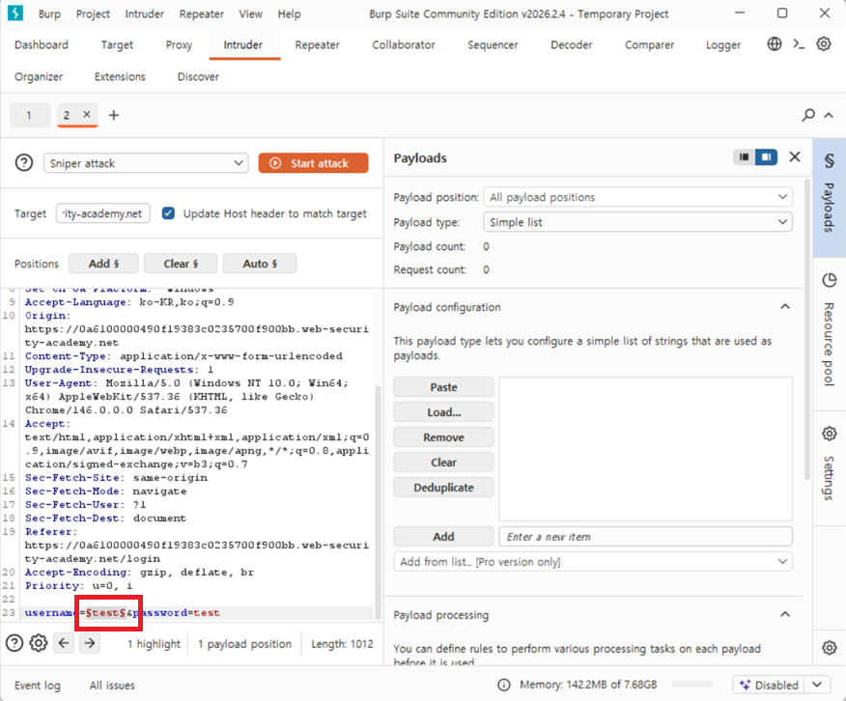
Task: Open the Settings side panel
Action: pos(830,463)
